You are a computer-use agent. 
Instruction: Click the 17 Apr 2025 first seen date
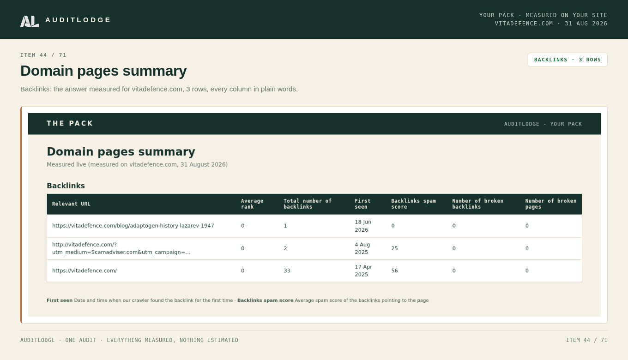pyautogui.click(x=363, y=270)
